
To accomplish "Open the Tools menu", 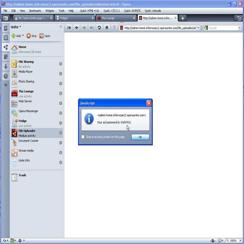I will pyautogui.click(x=62, y=11).
